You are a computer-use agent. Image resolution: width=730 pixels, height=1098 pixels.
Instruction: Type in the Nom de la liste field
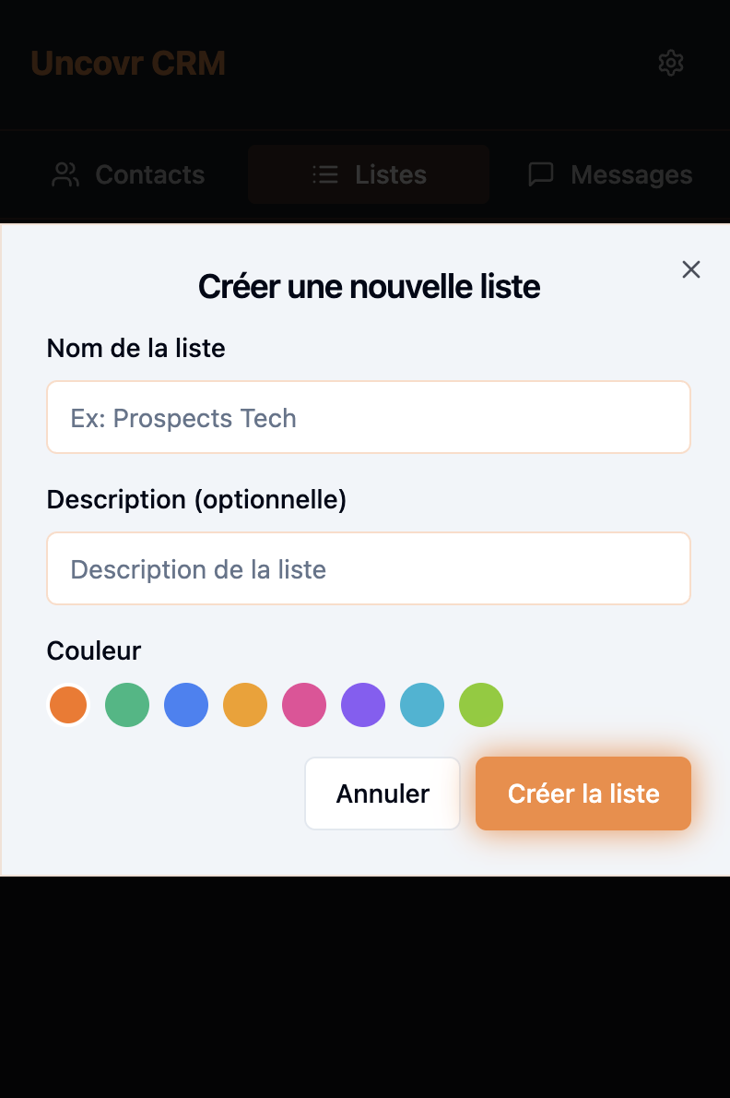coord(369,418)
